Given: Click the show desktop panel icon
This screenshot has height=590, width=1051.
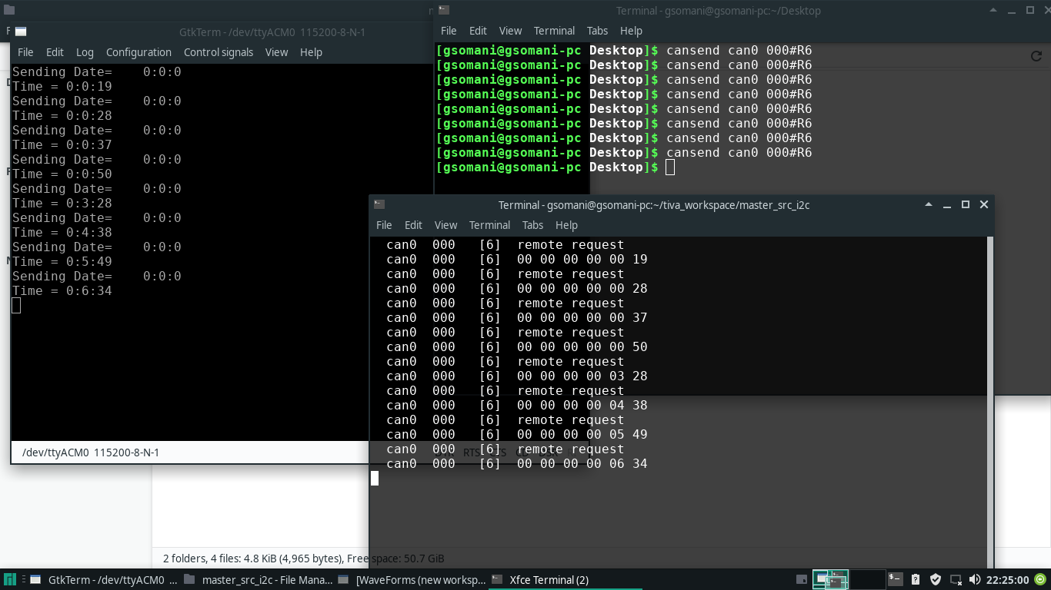Looking at the screenshot, I should tap(801, 580).
